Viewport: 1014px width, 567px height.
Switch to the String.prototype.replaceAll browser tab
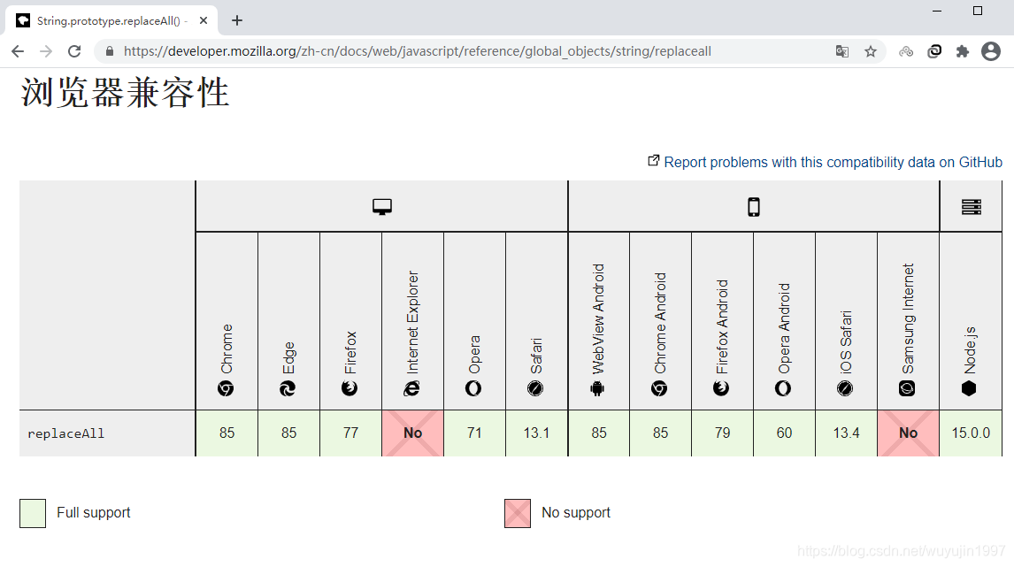click(x=106, y=19)
